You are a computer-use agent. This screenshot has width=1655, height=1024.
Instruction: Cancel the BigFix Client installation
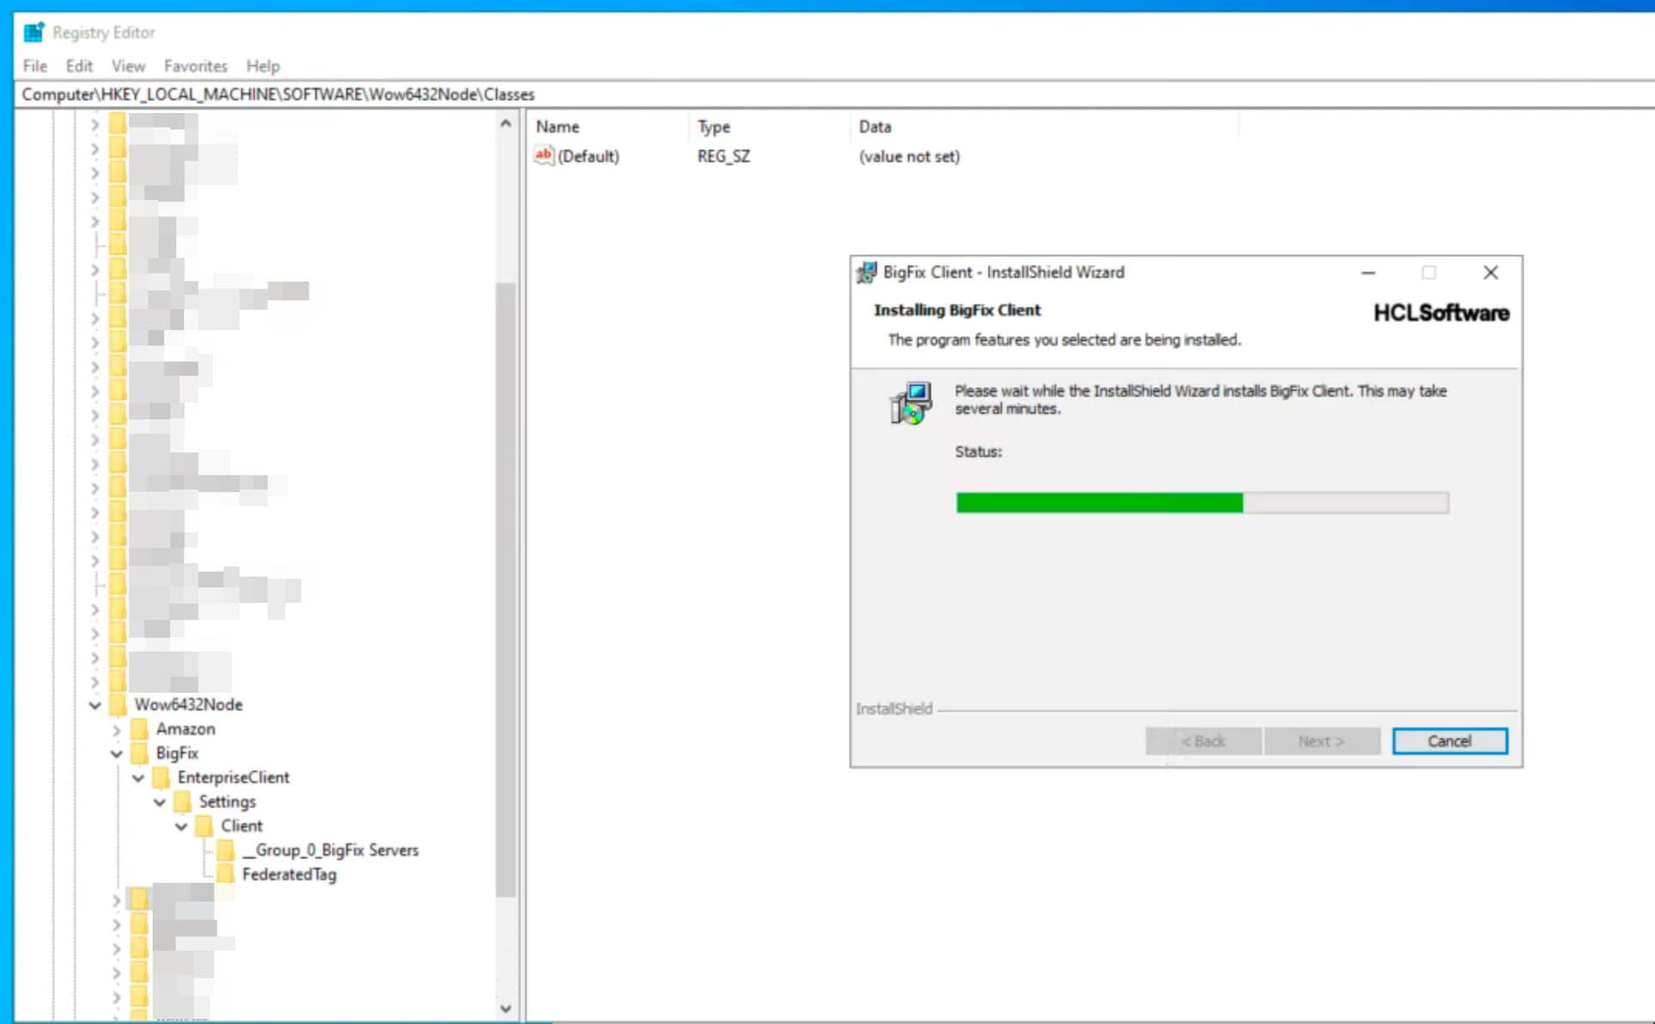(1449, 741)
